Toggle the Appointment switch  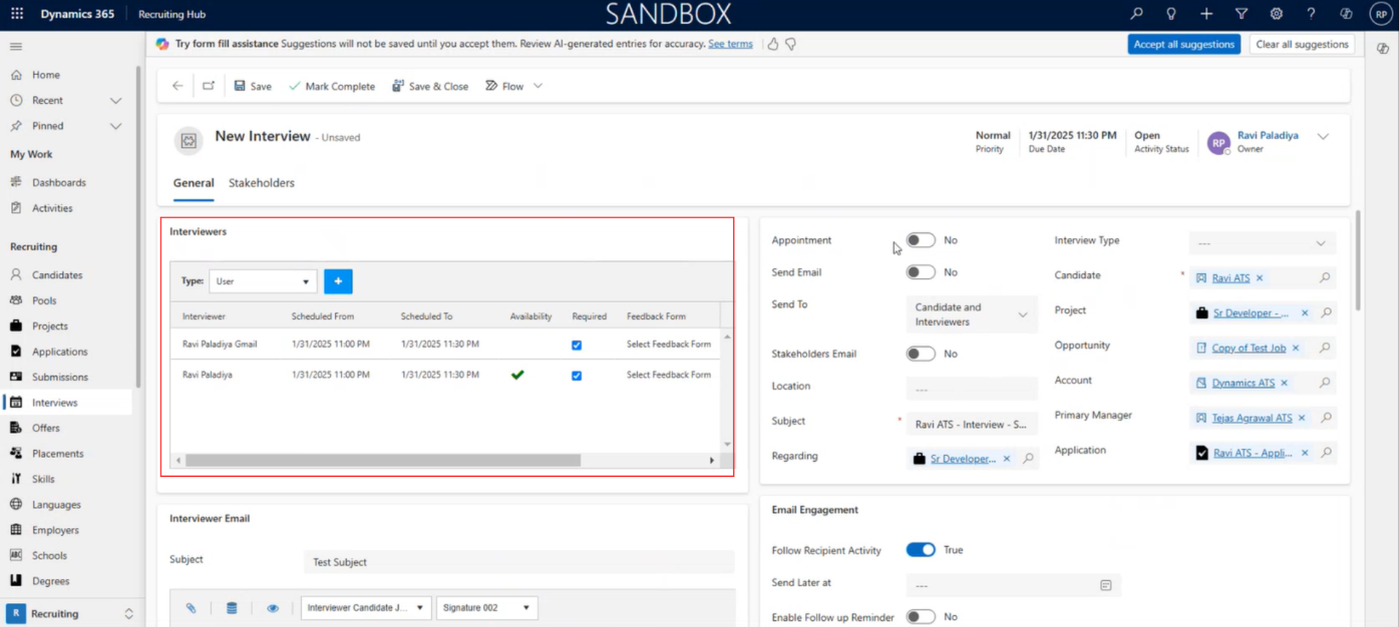(x=920, y=240)
